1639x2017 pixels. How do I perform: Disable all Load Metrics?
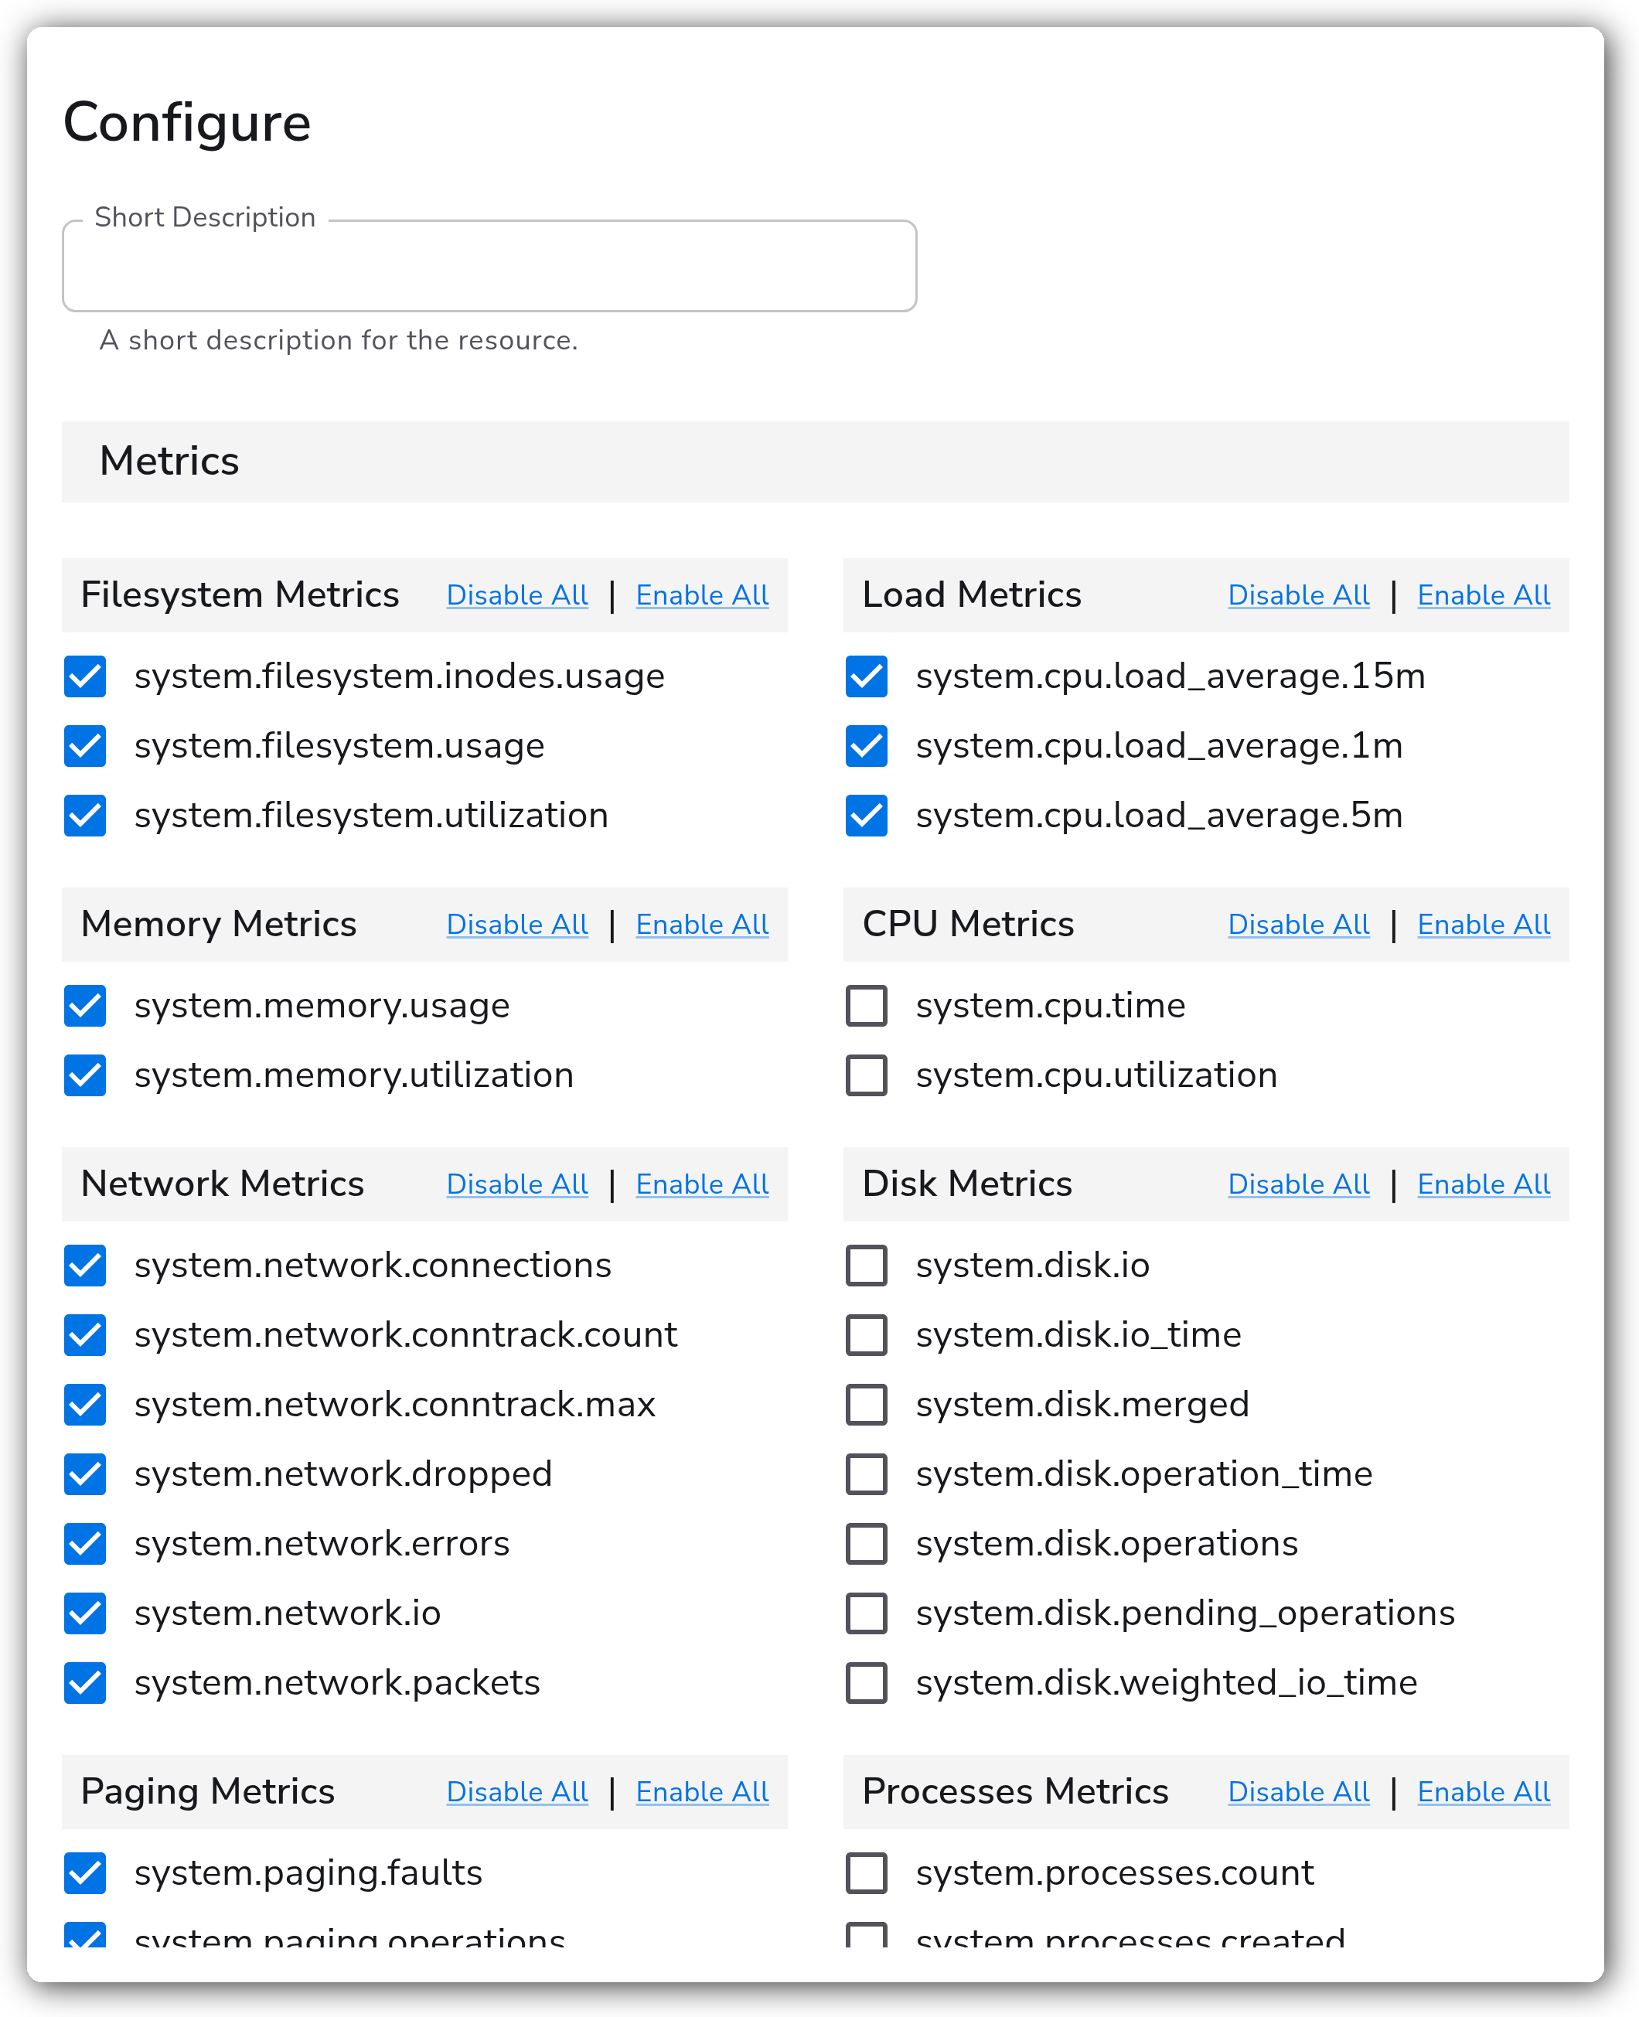coord(1299,595)
